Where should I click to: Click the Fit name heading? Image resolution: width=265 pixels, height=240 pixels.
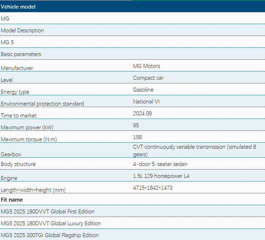[12, 200]
